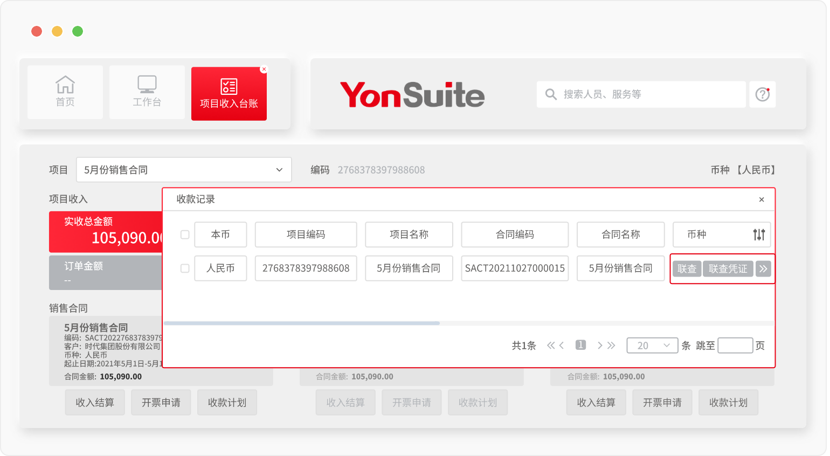Click the 联查凭证 button
The height and width of the screenshot is (456, 830).
[728, 268]
